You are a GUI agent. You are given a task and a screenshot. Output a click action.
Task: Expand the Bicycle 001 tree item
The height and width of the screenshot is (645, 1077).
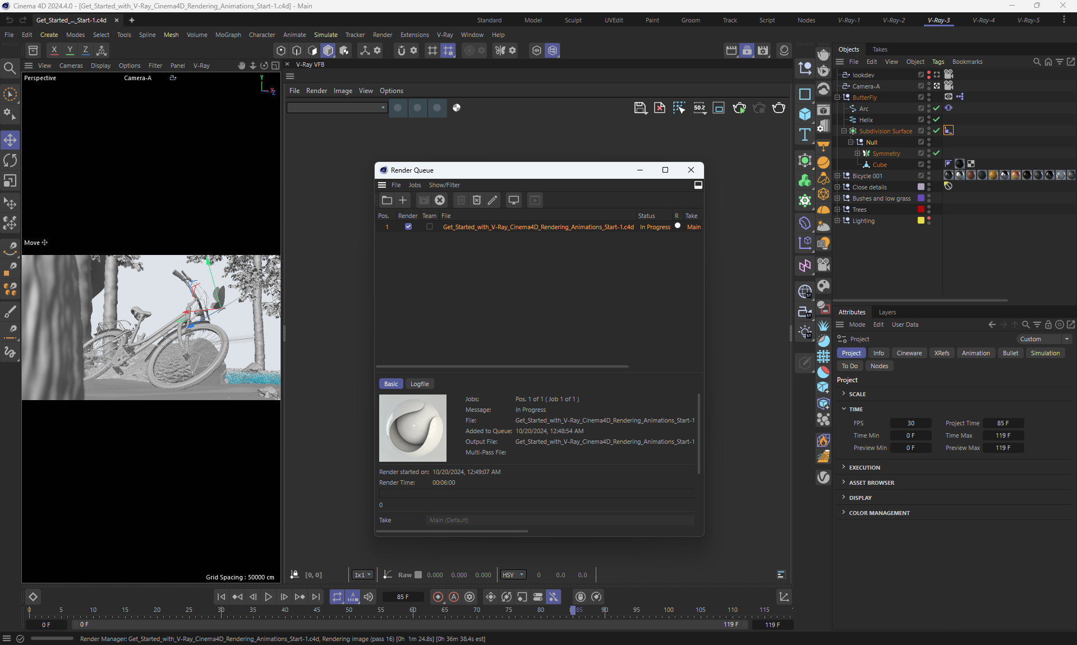click(837, 176)
